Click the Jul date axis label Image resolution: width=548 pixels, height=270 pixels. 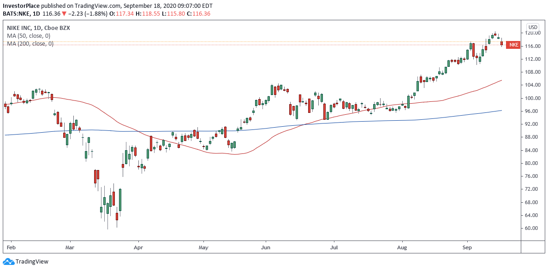point(334,247)
